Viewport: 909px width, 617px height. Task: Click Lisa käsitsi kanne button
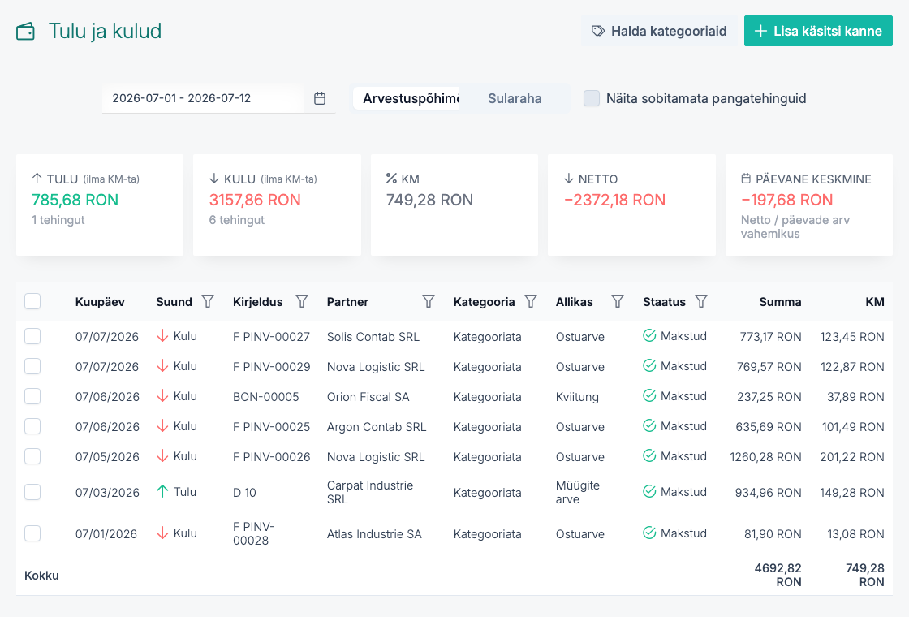click(x=818, y=32)
